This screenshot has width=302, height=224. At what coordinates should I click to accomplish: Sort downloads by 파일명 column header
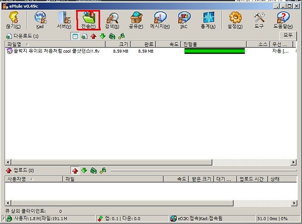(55, 44)
